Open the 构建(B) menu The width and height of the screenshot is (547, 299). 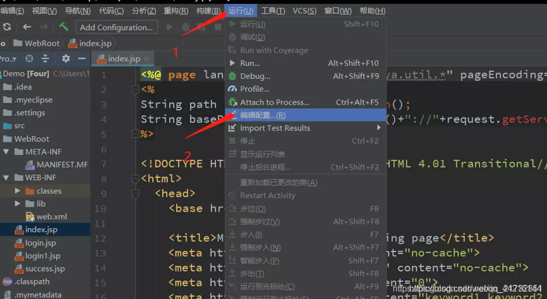[208, 11]
